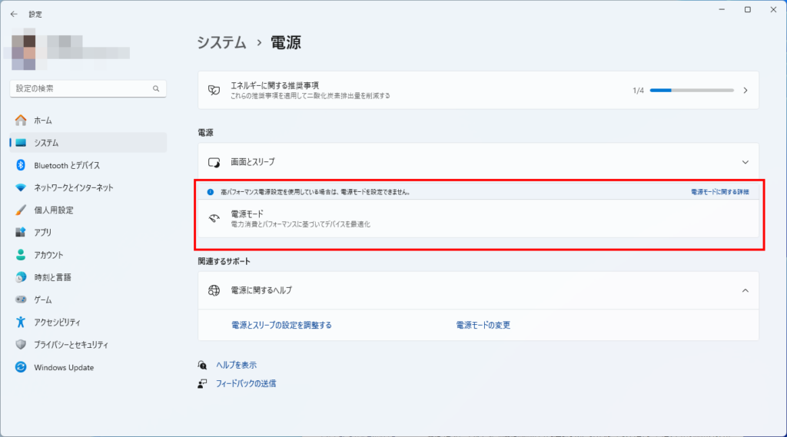
Task: Click the 設定の検索 search field
Action: 88,89
